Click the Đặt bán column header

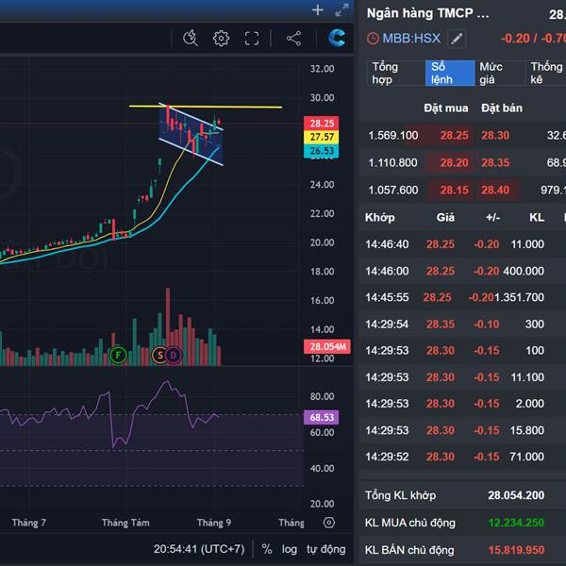pos(502,108)
